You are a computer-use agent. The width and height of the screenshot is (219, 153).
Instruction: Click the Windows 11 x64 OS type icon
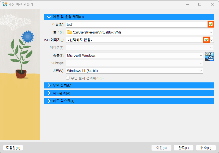[x=209, y=57]
